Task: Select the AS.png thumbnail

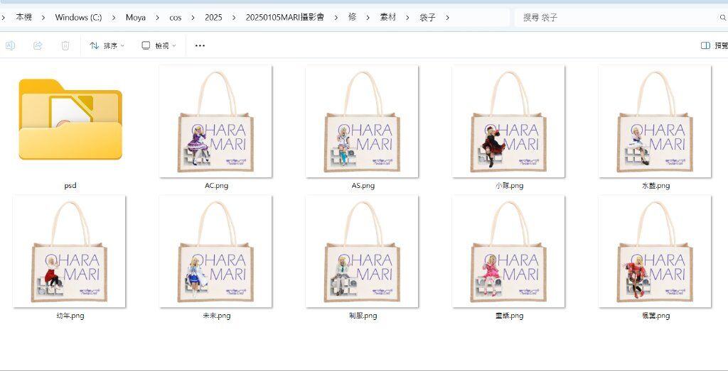Action: click(x=362, y=121)
